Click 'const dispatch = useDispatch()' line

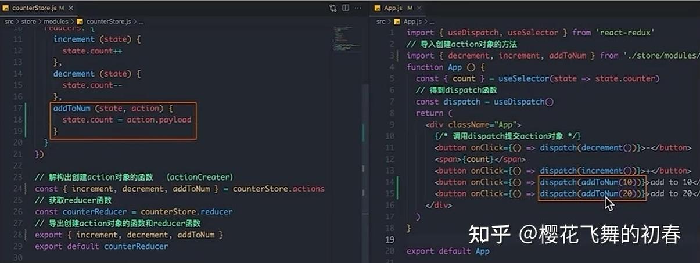485,102
